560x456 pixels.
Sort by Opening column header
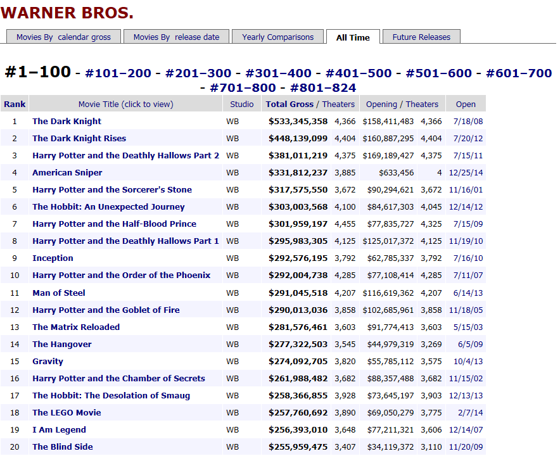coord(381,104)
